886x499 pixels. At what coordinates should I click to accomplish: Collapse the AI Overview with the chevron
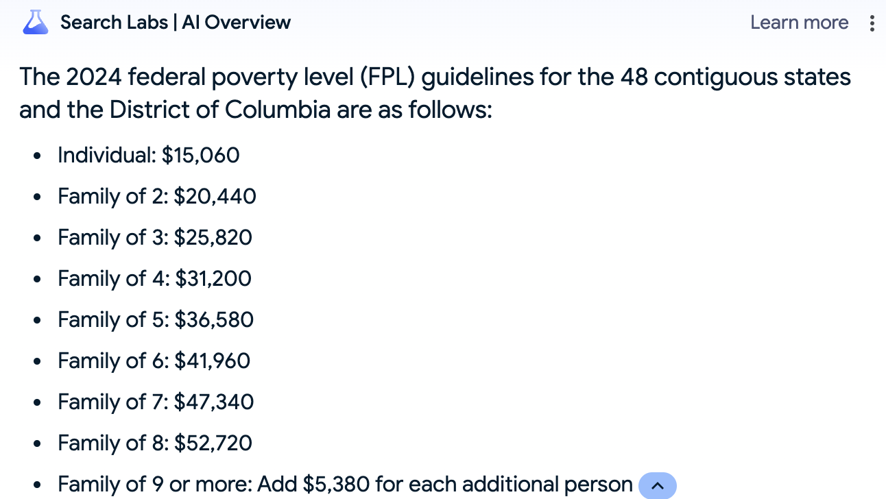(x=657, y=485)
